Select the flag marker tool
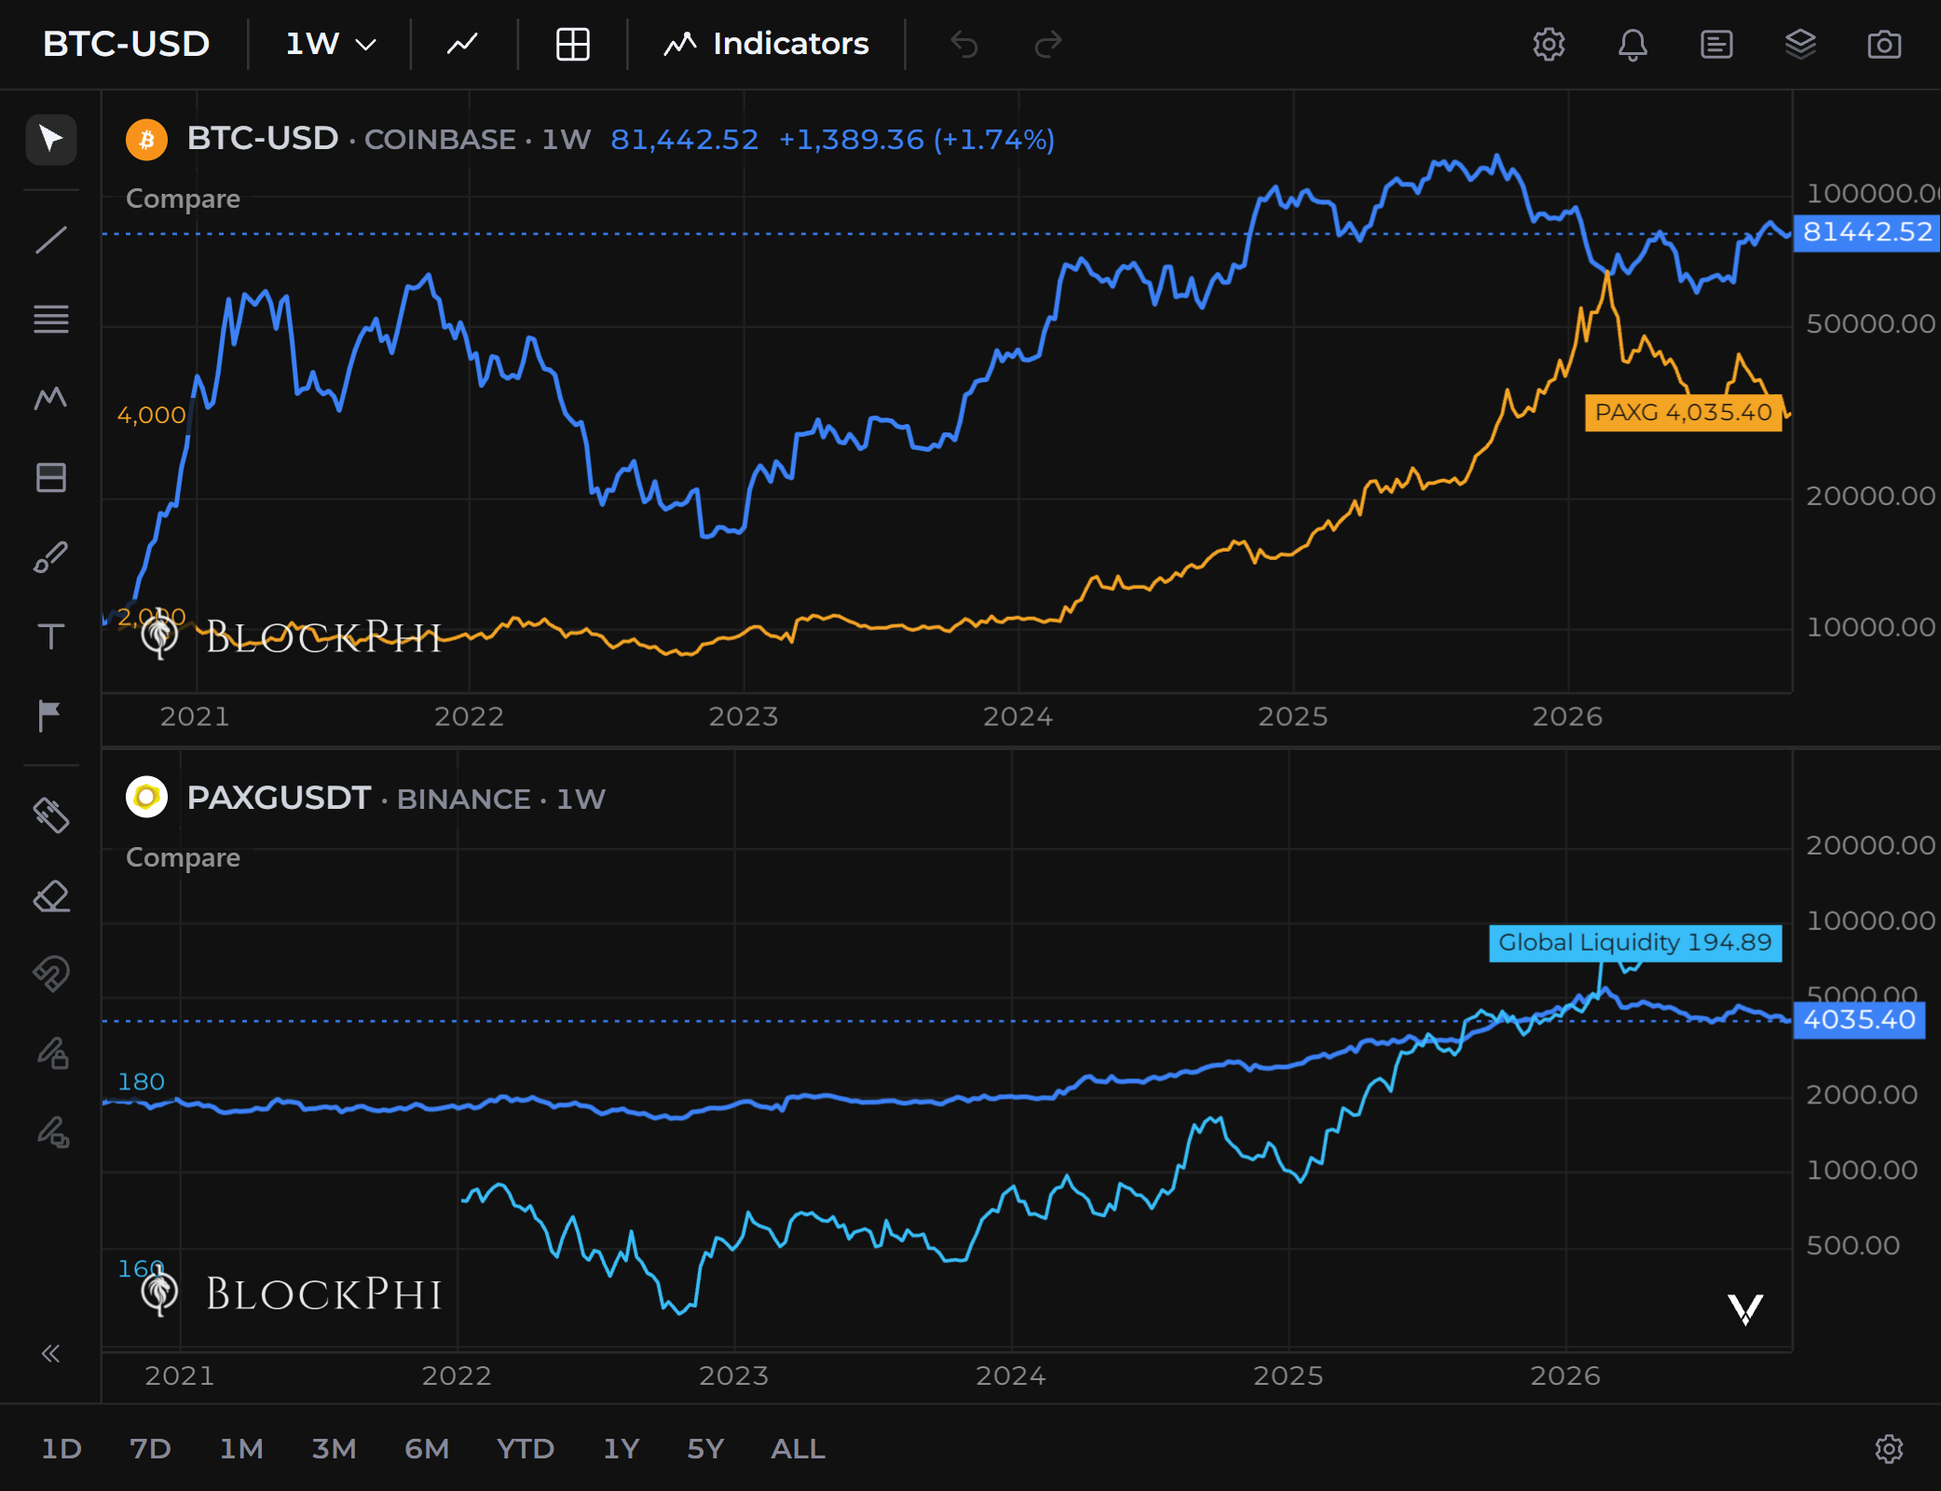The height and width of the screenshot is (1491, 1941). click(49, 716)
